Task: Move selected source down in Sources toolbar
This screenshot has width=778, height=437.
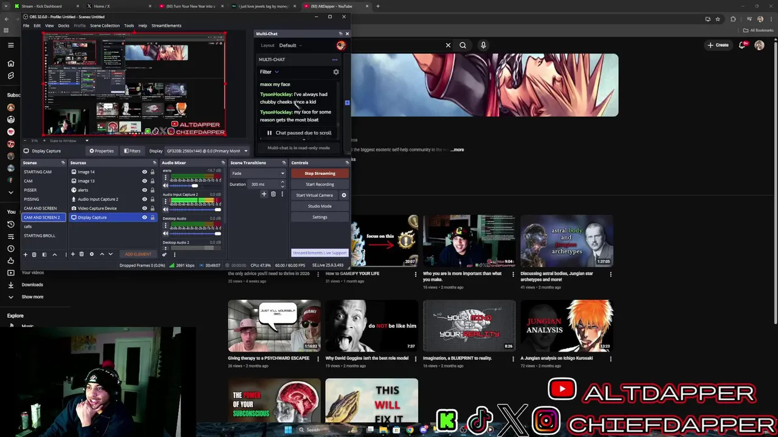Action: [x=111, y=254]
